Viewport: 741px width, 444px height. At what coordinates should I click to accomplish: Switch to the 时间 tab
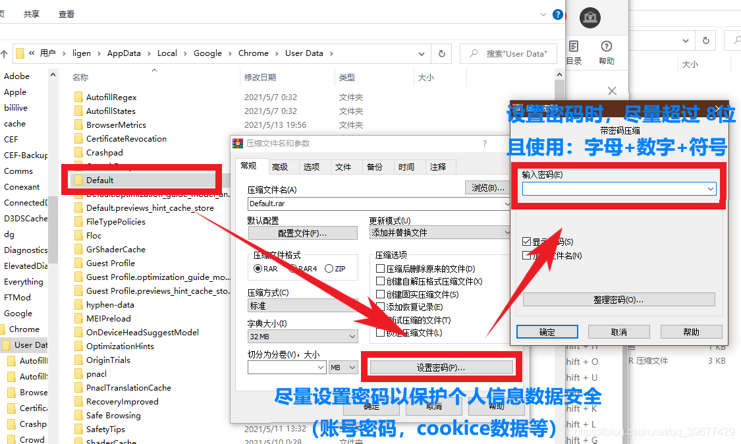coord(406,167)
